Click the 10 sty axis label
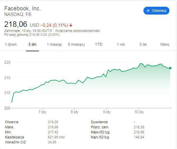This screenshot has width=177, height=149. (x=139, y=112)
